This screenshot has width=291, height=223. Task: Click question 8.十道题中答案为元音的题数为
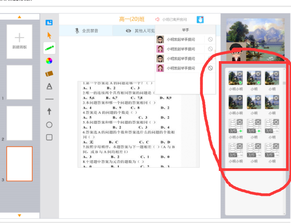point(113,161)
